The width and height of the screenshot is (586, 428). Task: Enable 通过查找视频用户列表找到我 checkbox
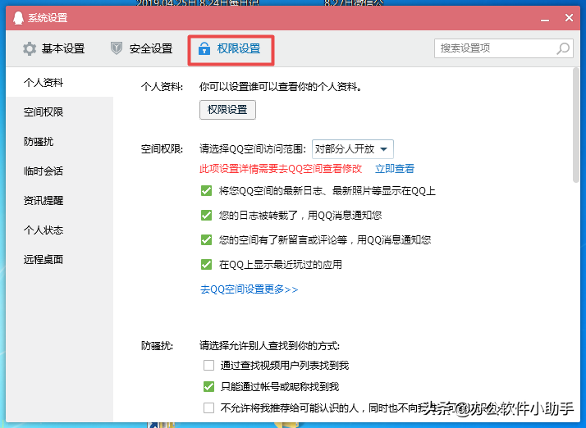coord(209,365)
